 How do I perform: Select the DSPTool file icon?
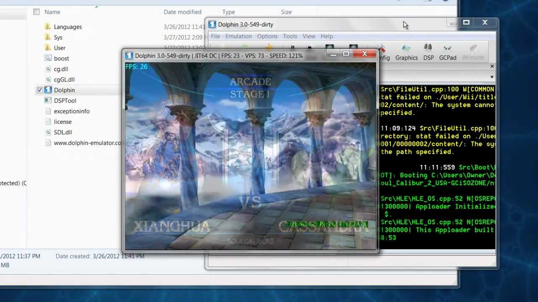point(47,101)
